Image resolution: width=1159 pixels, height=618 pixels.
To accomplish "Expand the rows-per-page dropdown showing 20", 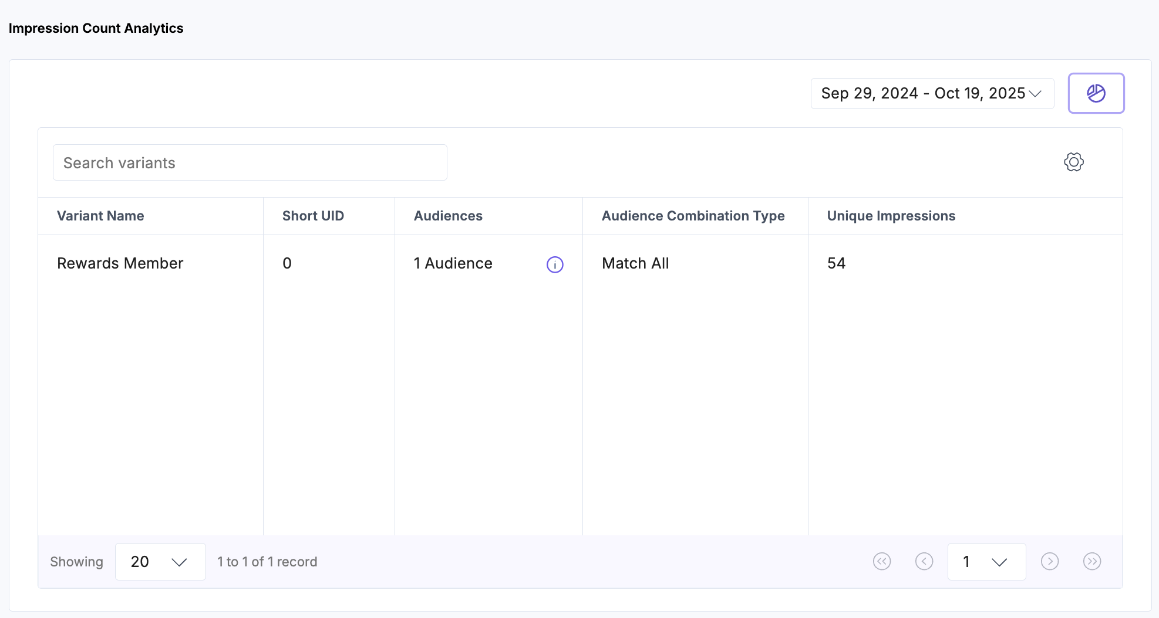I will pos(160,562).
